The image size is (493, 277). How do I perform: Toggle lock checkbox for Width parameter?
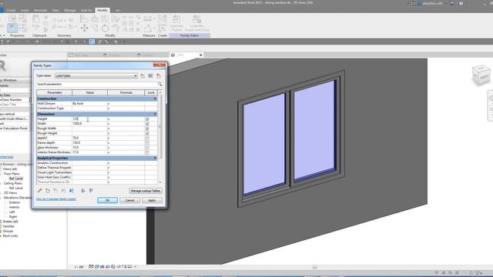point(147,124)
